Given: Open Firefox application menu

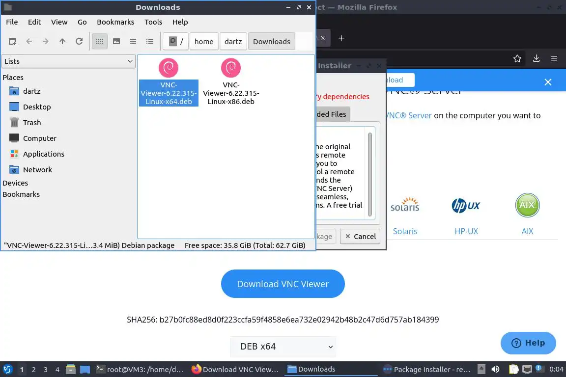Looking at the screenshot, I should [554, 58].
